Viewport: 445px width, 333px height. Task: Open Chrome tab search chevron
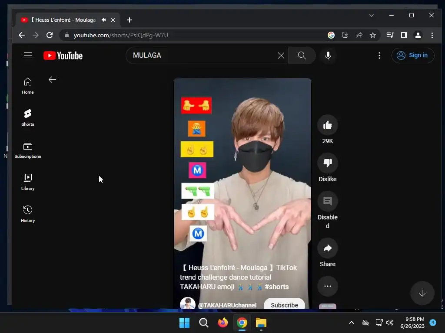(372, 15)
